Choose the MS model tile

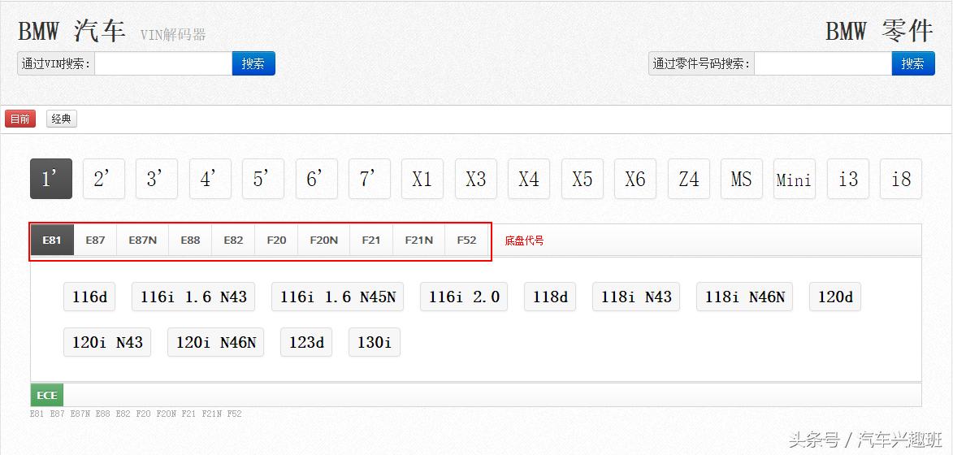click(x=742, y=180)
